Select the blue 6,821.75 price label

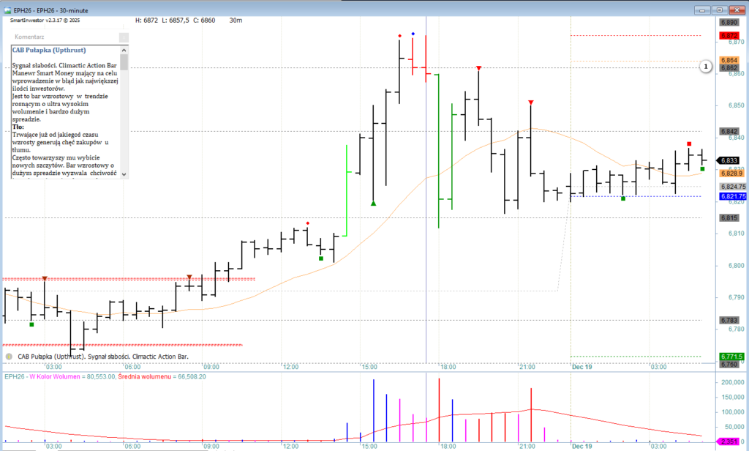731,196
